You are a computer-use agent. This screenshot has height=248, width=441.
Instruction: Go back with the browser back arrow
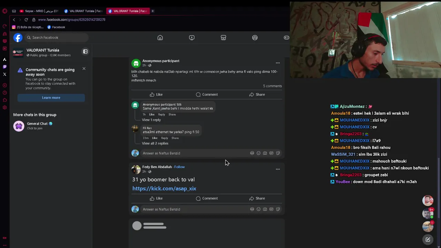(14, 20)
